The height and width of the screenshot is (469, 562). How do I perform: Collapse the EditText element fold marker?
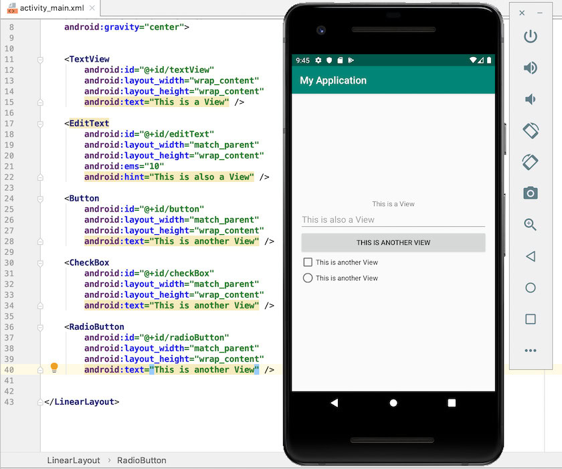coord(40,123)
